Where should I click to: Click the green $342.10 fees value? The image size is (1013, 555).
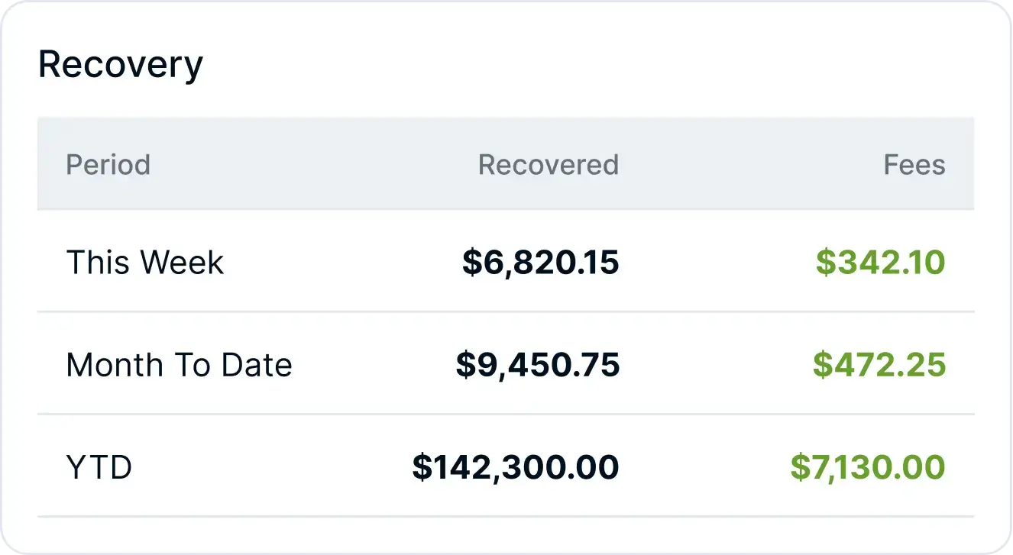(x=880, y=263)
